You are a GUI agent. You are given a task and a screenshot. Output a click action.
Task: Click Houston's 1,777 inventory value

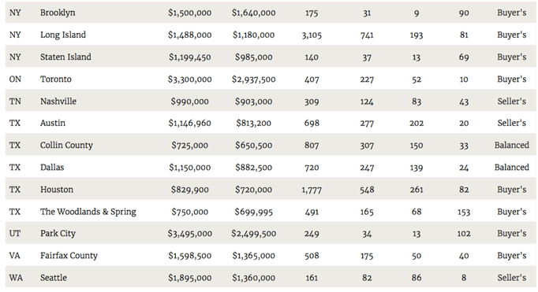tap(312, 190)
